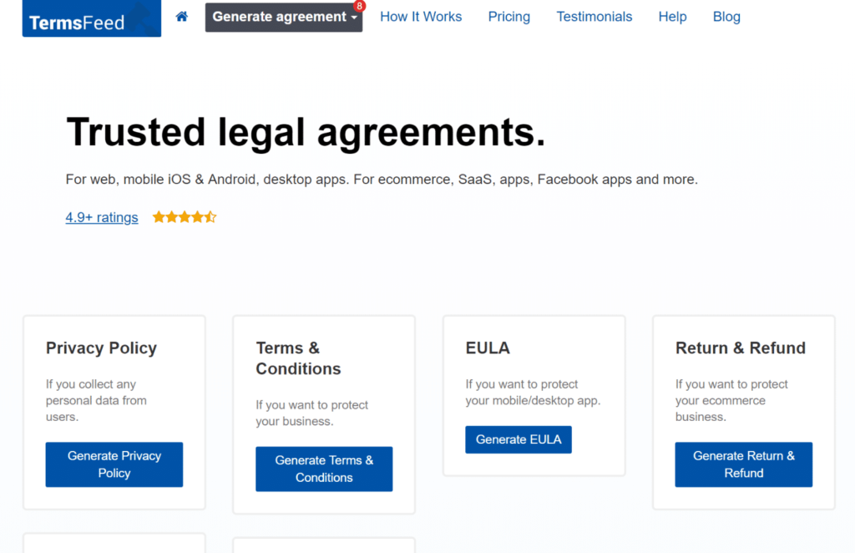The image size is (855, 553).
Task: Click the Return & Refund card heading
Action: tap(741, 348)
